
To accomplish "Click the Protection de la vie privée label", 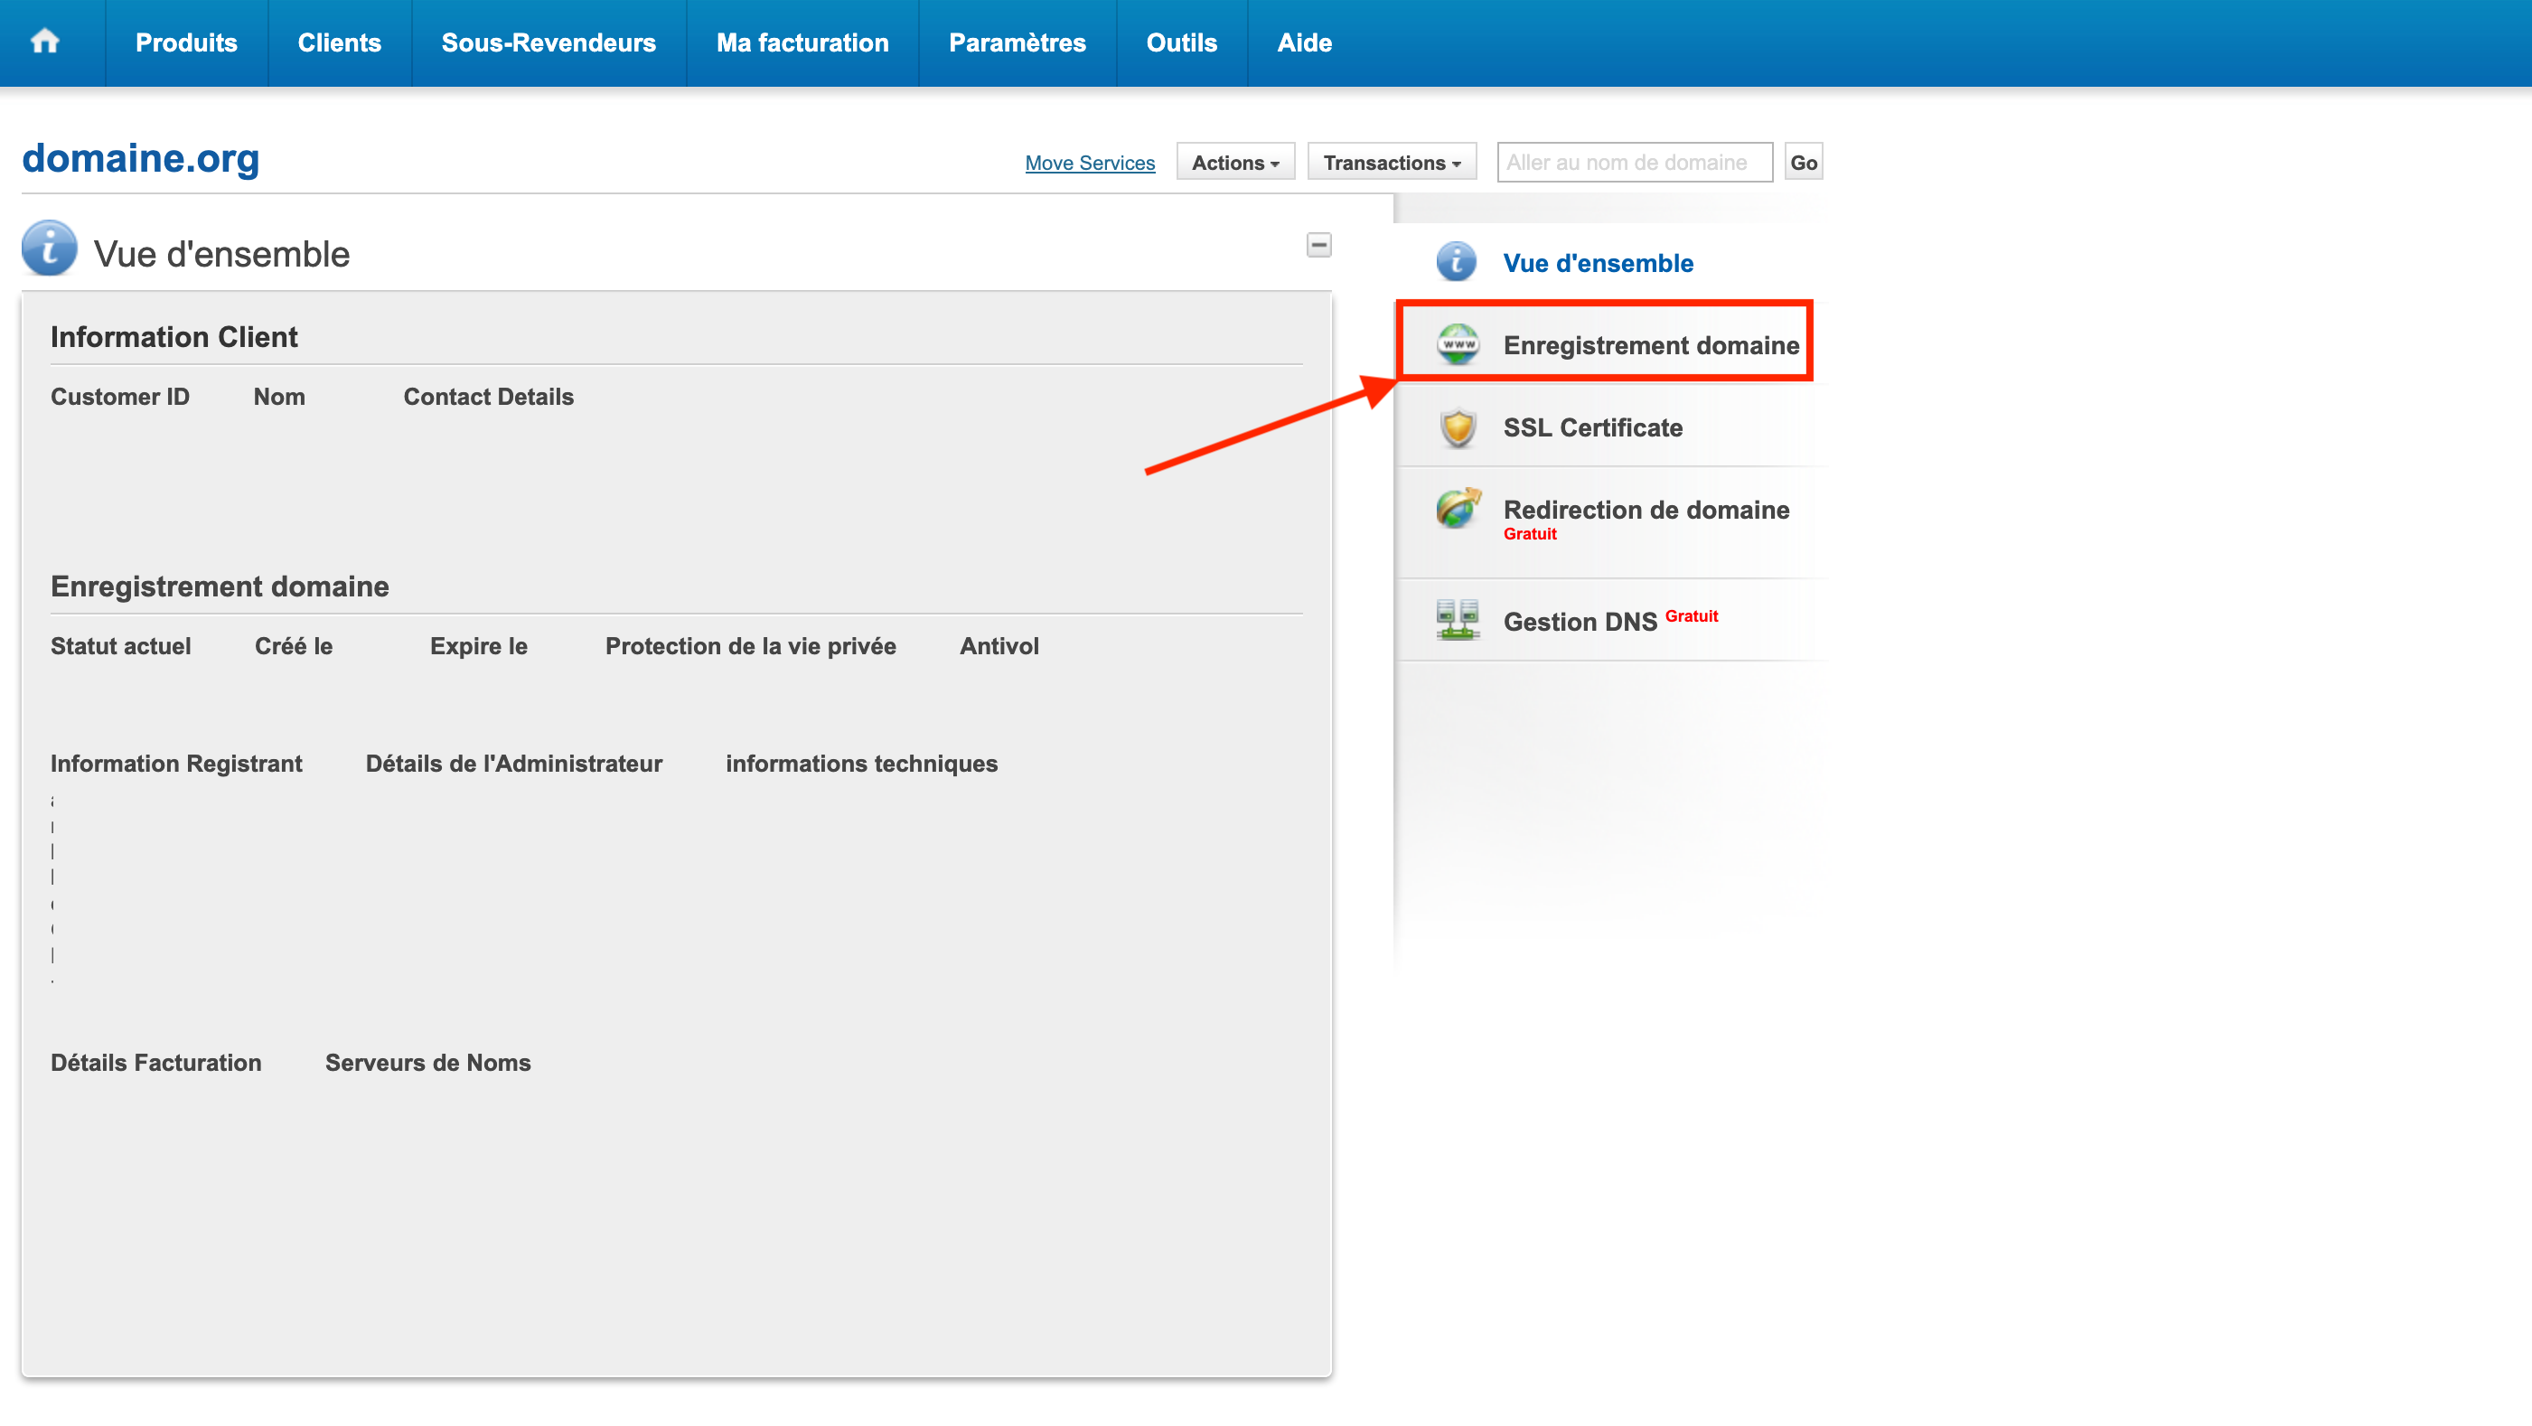I will [x=751, y=647].
